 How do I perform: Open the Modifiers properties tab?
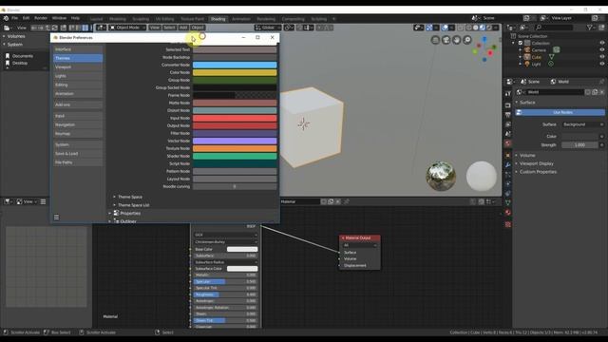tap(508, 165)
